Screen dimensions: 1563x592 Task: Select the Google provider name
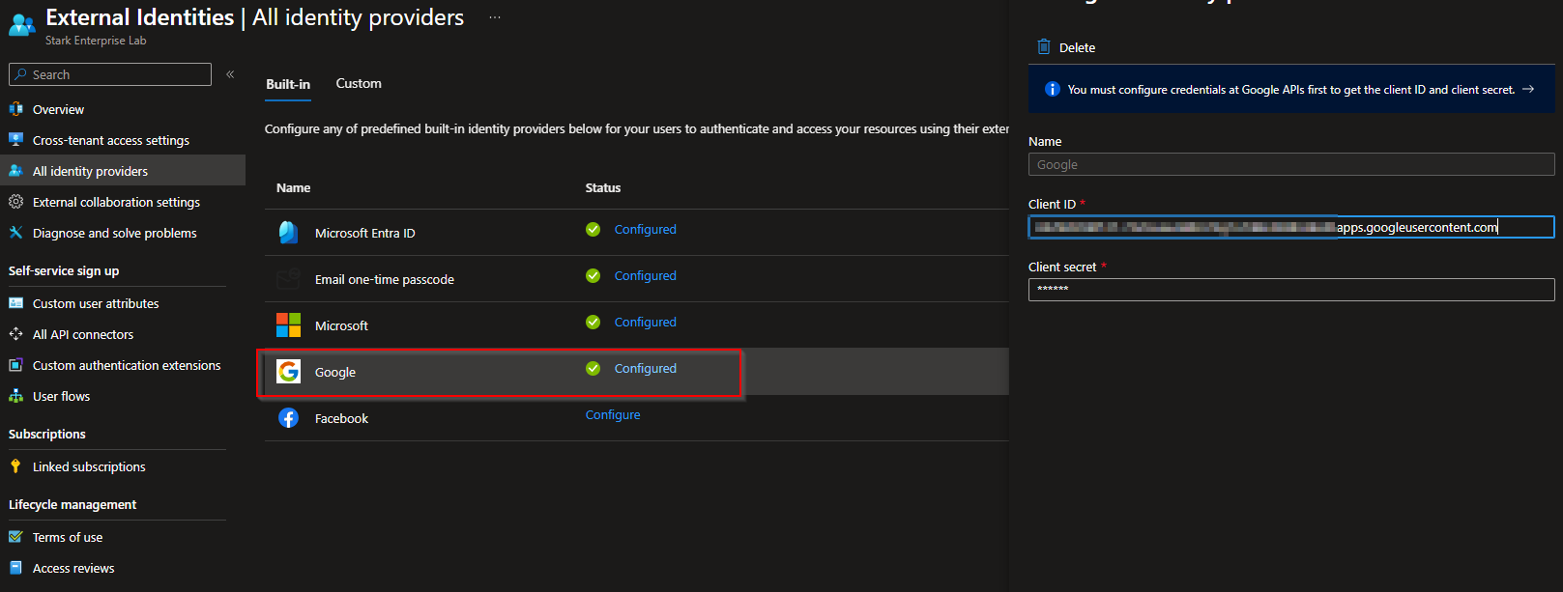(x=335, y=373)
